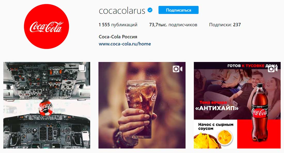Open the Антихайп party post
284x153 pixels.
click(x=237, y=105)
